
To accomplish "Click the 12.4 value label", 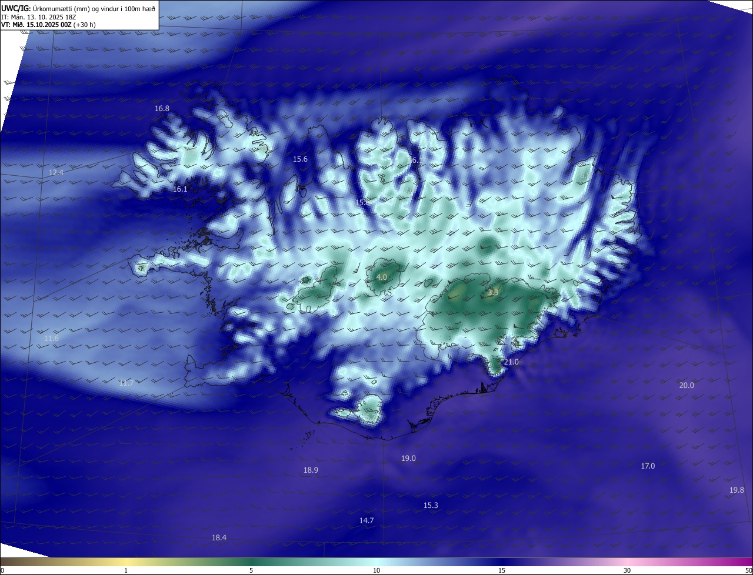I will pos(56,172).
